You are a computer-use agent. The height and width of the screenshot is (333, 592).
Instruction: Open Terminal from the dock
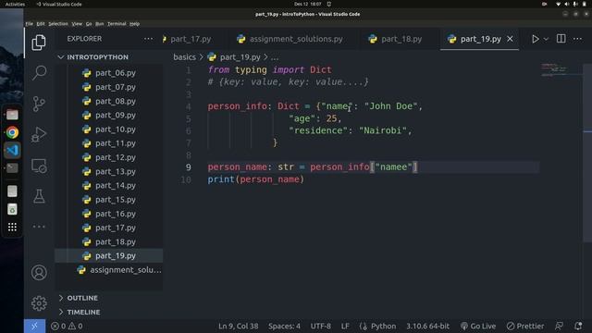(12, 167)
